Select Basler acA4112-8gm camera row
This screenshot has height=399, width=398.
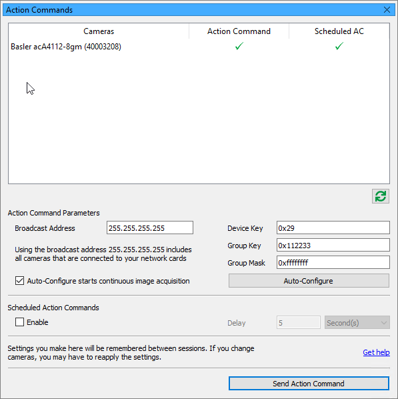(199, 47)
